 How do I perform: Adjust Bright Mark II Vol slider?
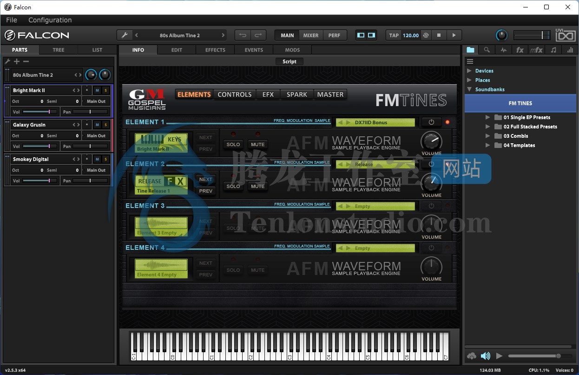40,112
